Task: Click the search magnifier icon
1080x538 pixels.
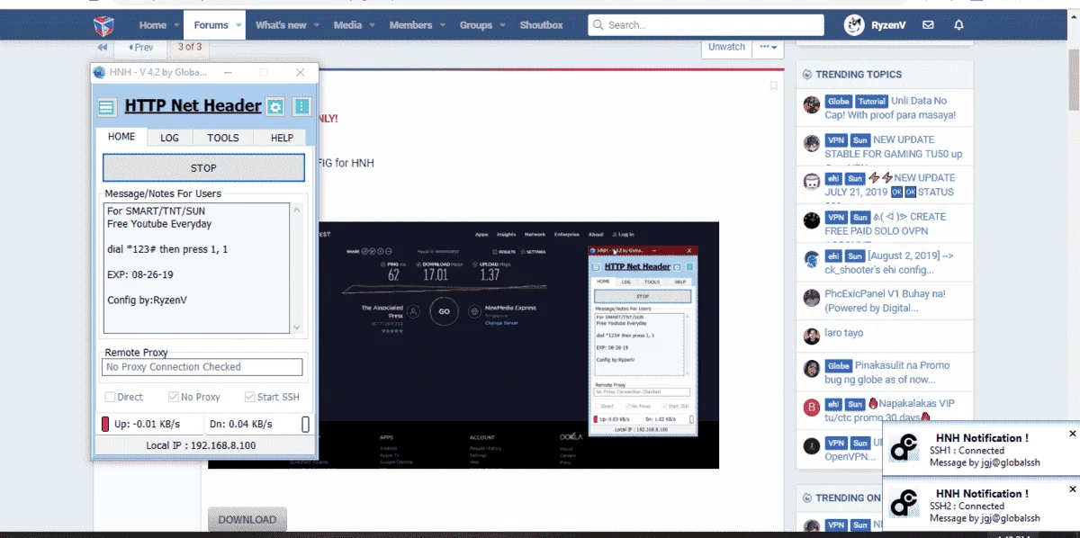Action: click(598, 25)
